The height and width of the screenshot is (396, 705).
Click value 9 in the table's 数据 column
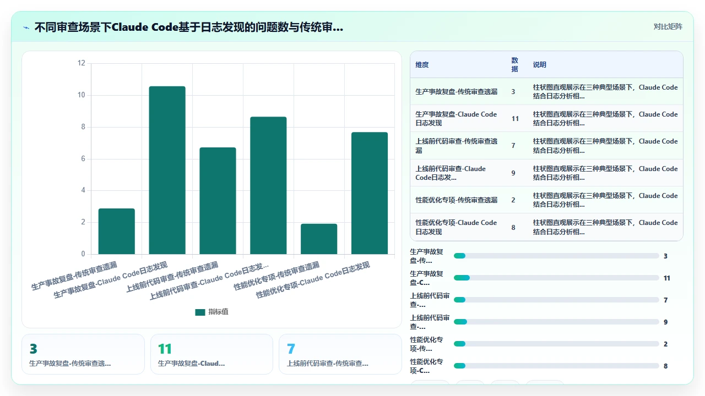[513, 173]
